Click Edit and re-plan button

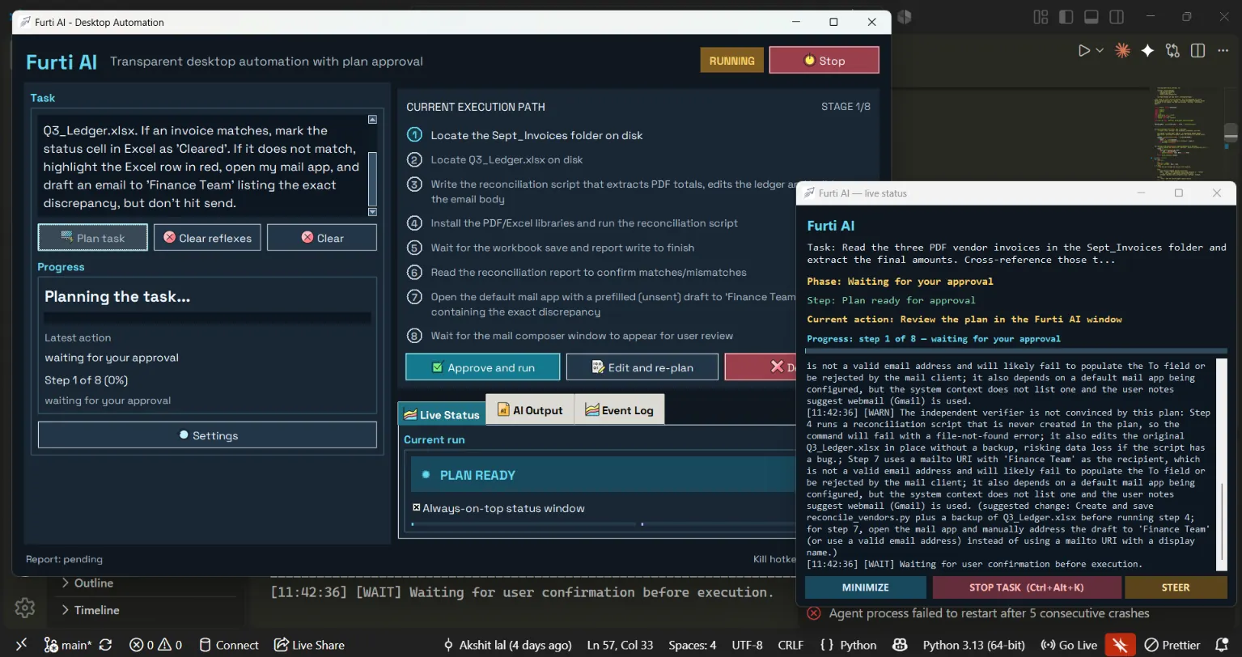[x=642, y=367]
